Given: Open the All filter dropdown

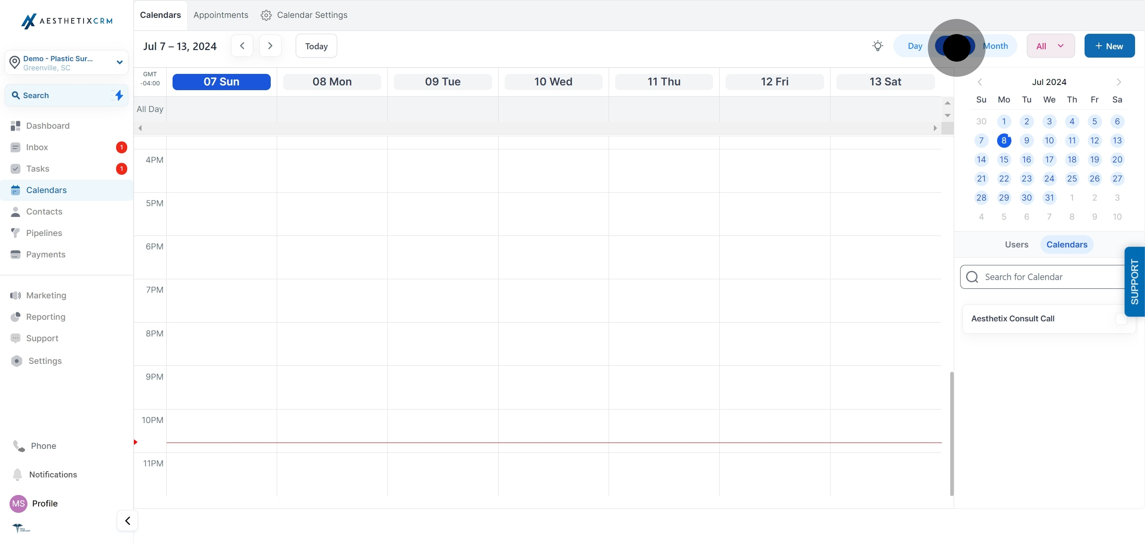Looking at the screenshot, I should [1050, 46].
